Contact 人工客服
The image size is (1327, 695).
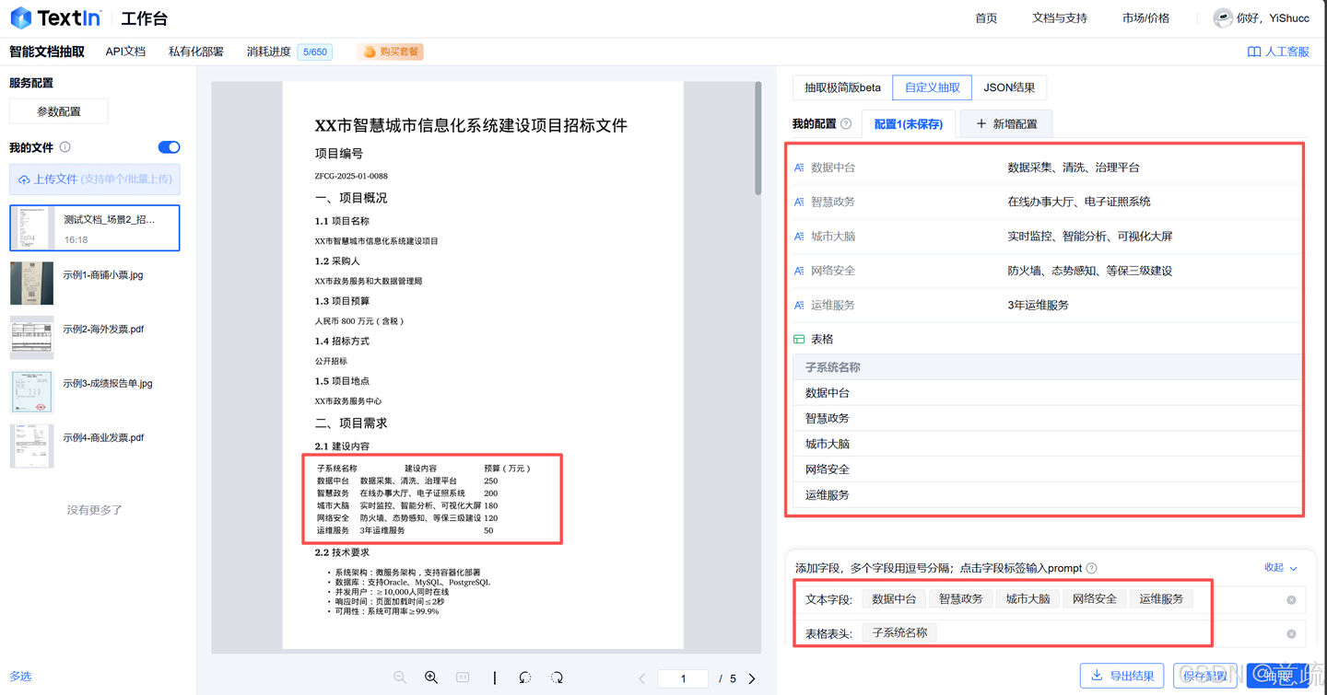pos(1278,52)
